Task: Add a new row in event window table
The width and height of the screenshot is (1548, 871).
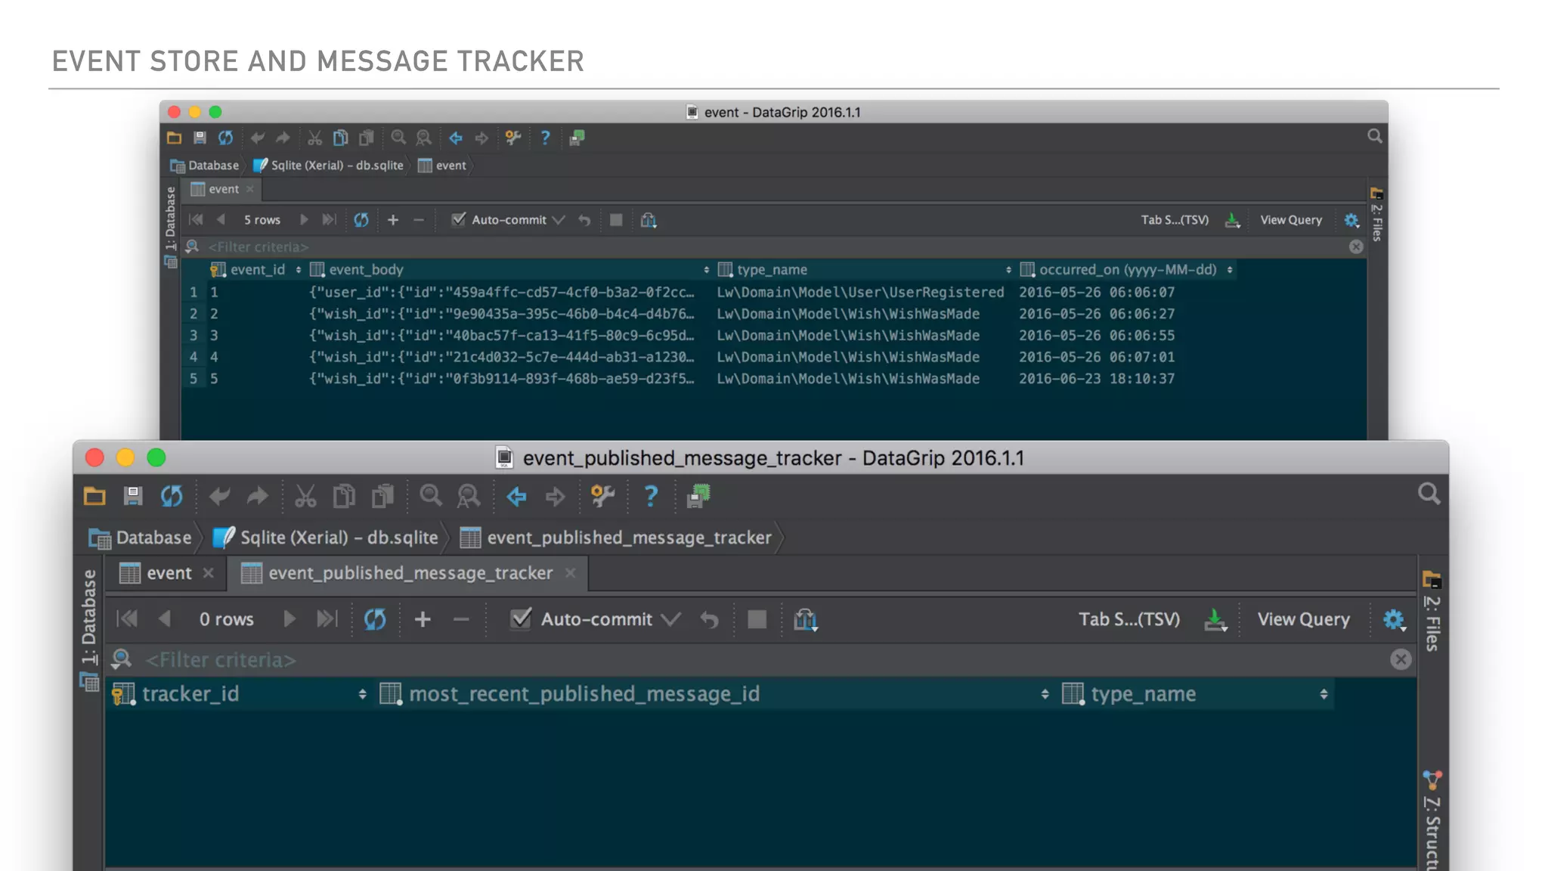Action: pos(393,220)
